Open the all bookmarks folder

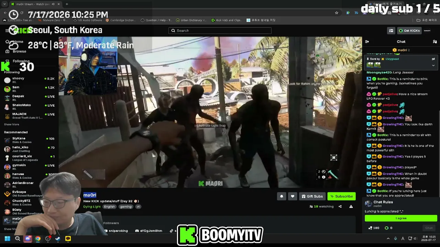(x=427, y=20)
